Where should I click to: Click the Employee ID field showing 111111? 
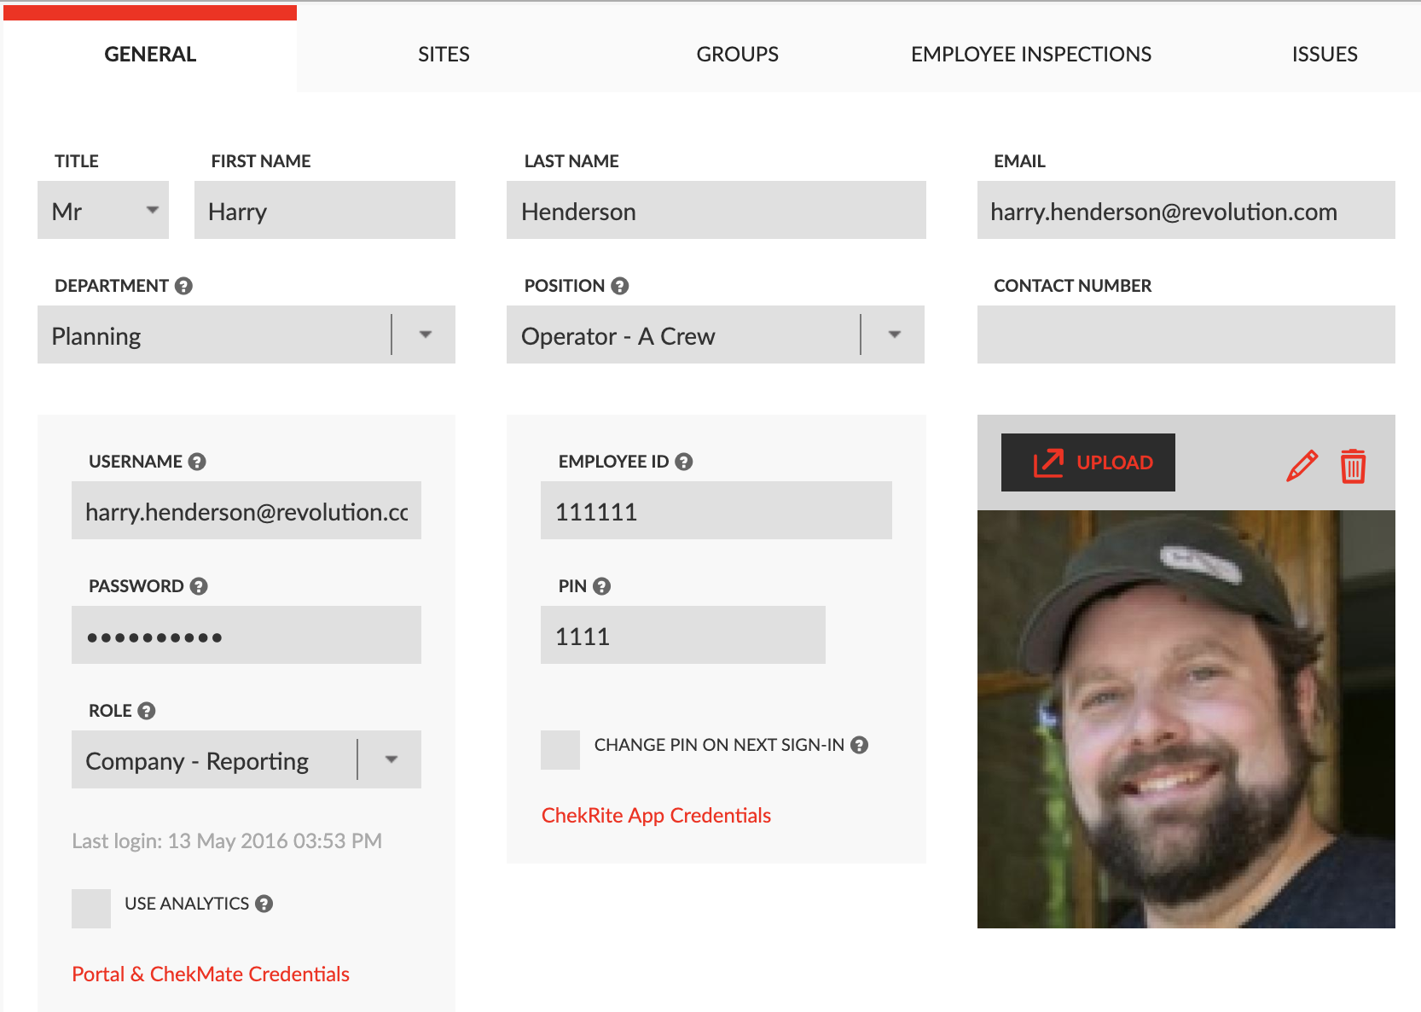click(x=716, y=510)
